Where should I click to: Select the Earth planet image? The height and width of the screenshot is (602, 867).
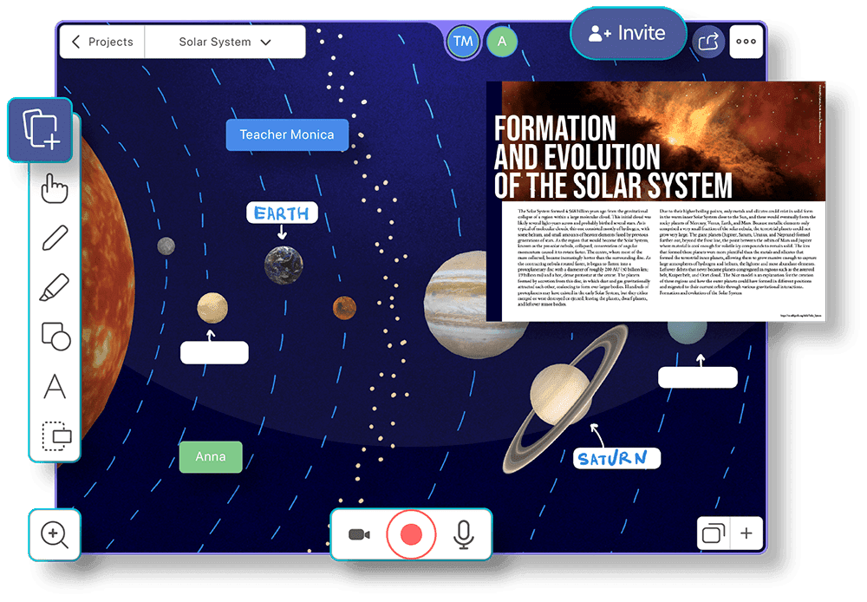(x=284, y=265)
